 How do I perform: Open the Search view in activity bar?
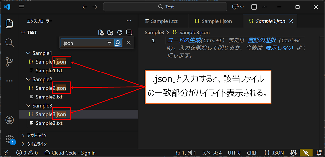pos(9,43)
